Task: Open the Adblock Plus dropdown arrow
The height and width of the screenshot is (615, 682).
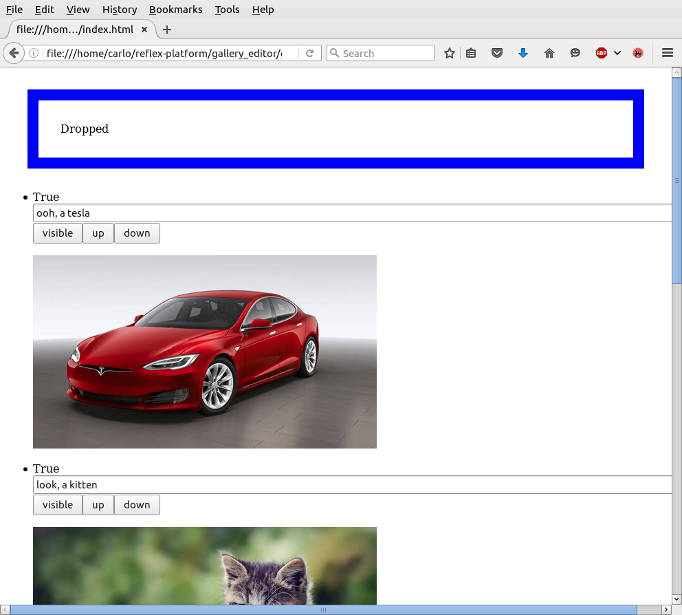Action: [x=617, y=53]
